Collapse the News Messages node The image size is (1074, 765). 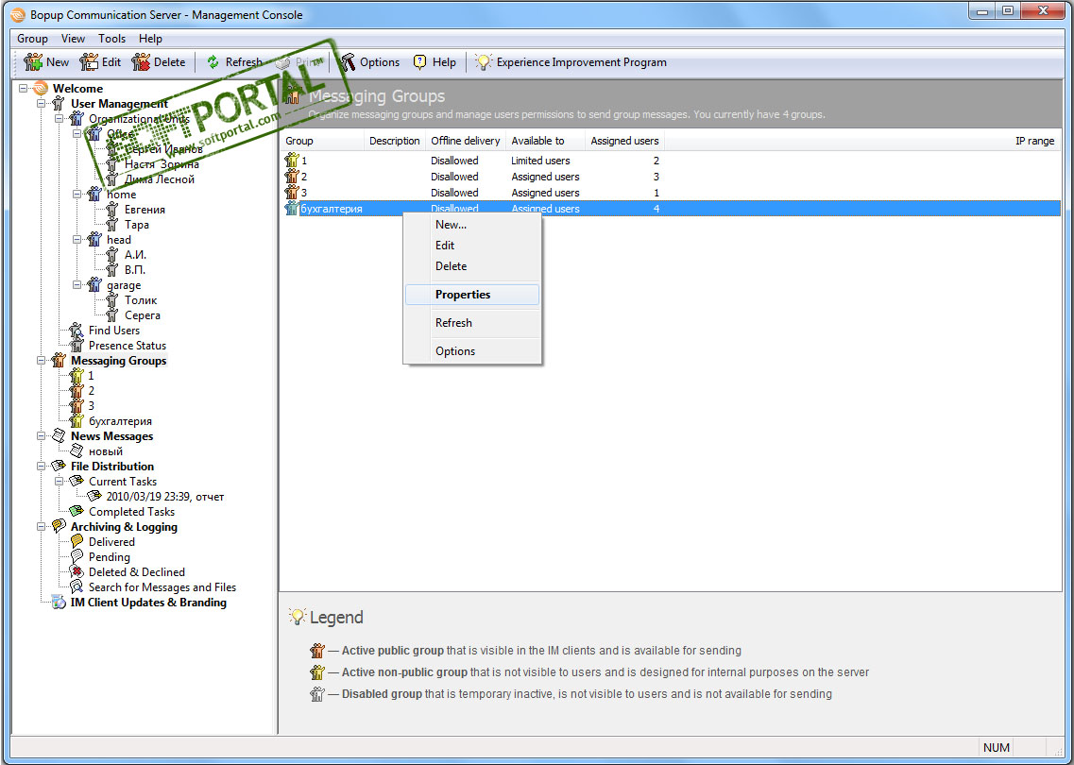pos(42,435)
